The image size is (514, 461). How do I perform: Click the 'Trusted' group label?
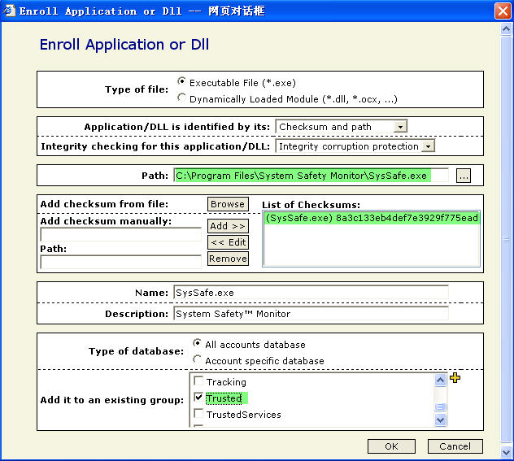[224, 398]
